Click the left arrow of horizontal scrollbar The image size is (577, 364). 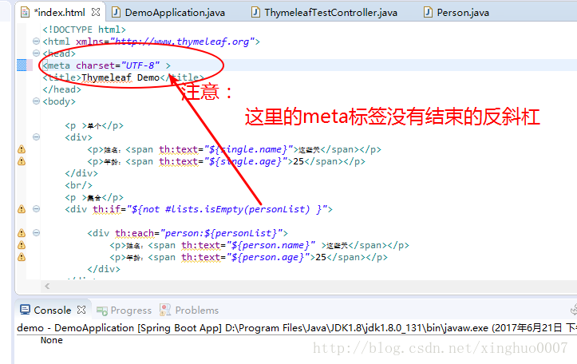pyautogui.click(x=47, y=286)
